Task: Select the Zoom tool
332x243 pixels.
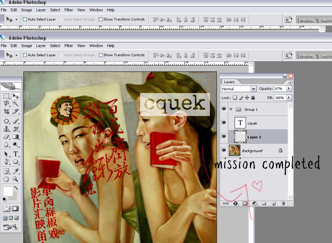Action: 16,179
